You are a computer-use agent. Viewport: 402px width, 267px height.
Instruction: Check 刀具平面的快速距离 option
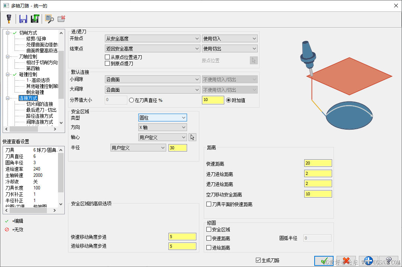[x=209, y=204]
